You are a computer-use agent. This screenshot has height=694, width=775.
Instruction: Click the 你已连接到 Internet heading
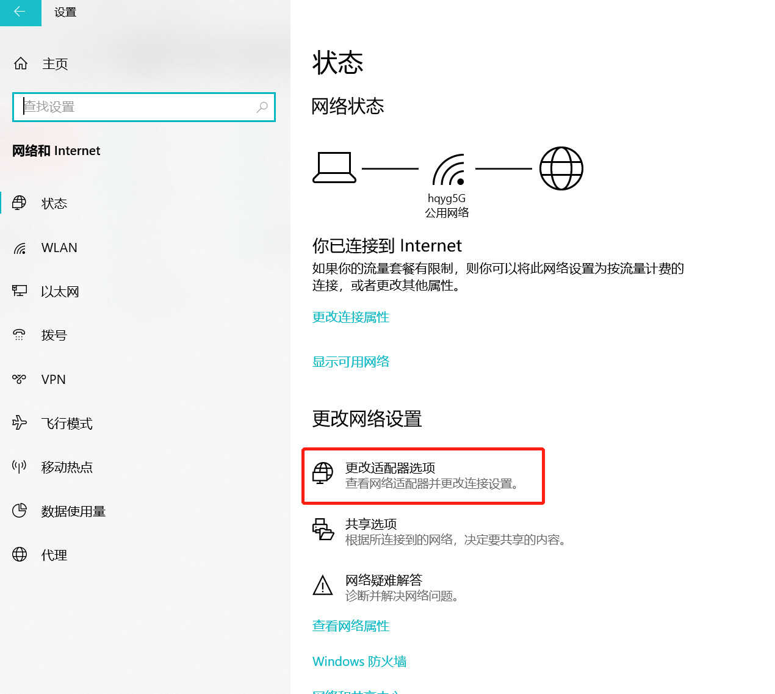coord(387,245)
